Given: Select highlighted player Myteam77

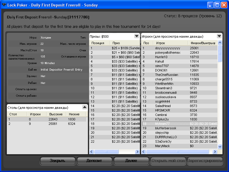Looking at the screenshot, I should 180,124.
